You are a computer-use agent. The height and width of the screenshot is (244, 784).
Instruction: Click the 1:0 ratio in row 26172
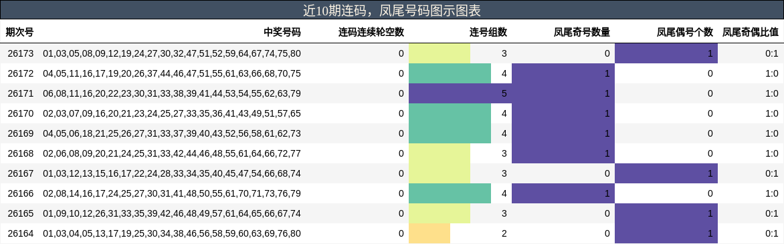click(772, 73)
